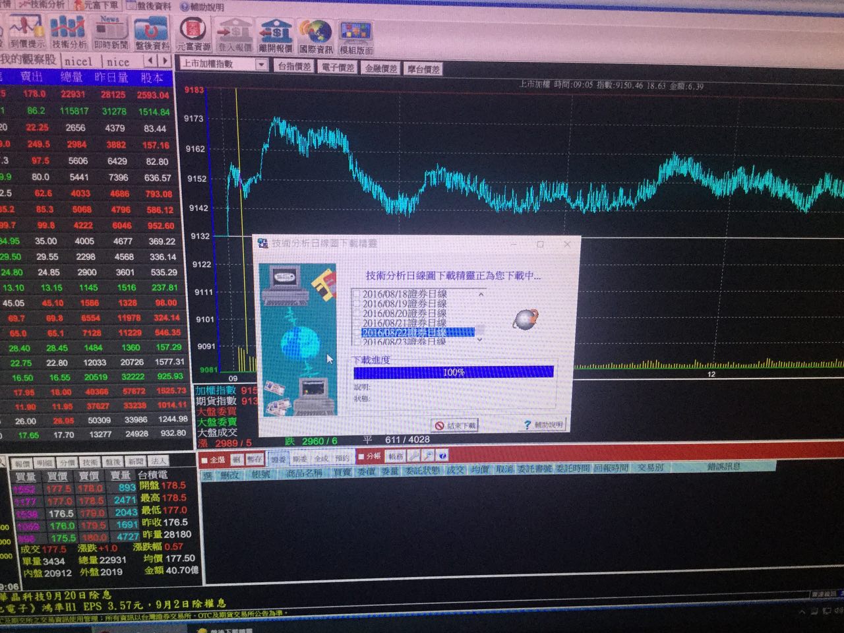Open the 技術分析 toolbar chart icon

69,33
